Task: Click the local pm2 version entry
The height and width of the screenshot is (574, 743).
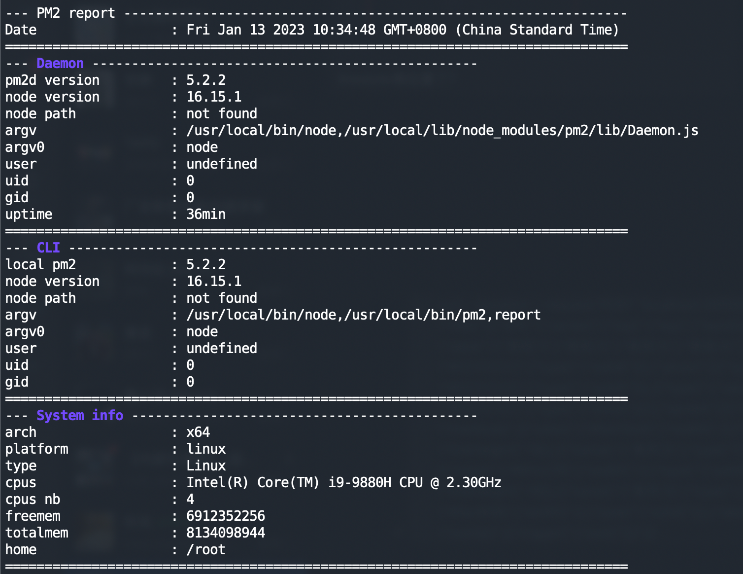Action: pyautogui.click(x=205, y=264)
